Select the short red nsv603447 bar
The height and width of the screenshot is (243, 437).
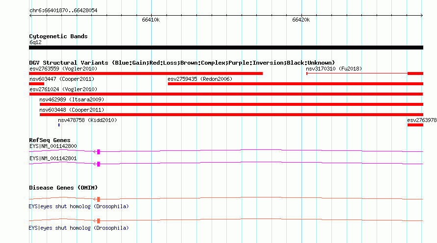click(36, 84)
